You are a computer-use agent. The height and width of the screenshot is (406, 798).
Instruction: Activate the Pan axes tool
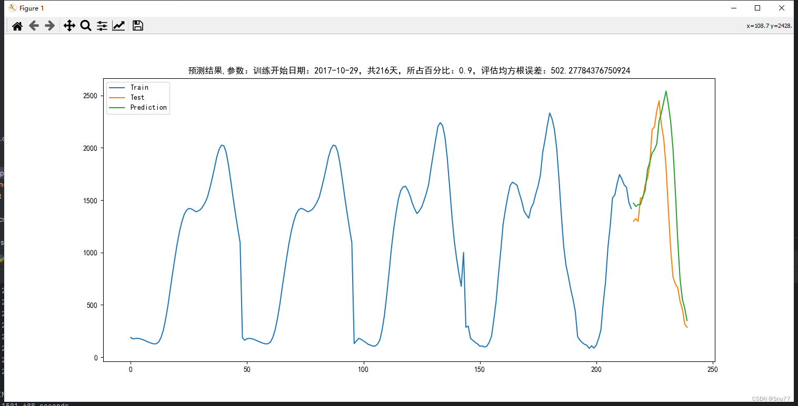coord(69,26)
